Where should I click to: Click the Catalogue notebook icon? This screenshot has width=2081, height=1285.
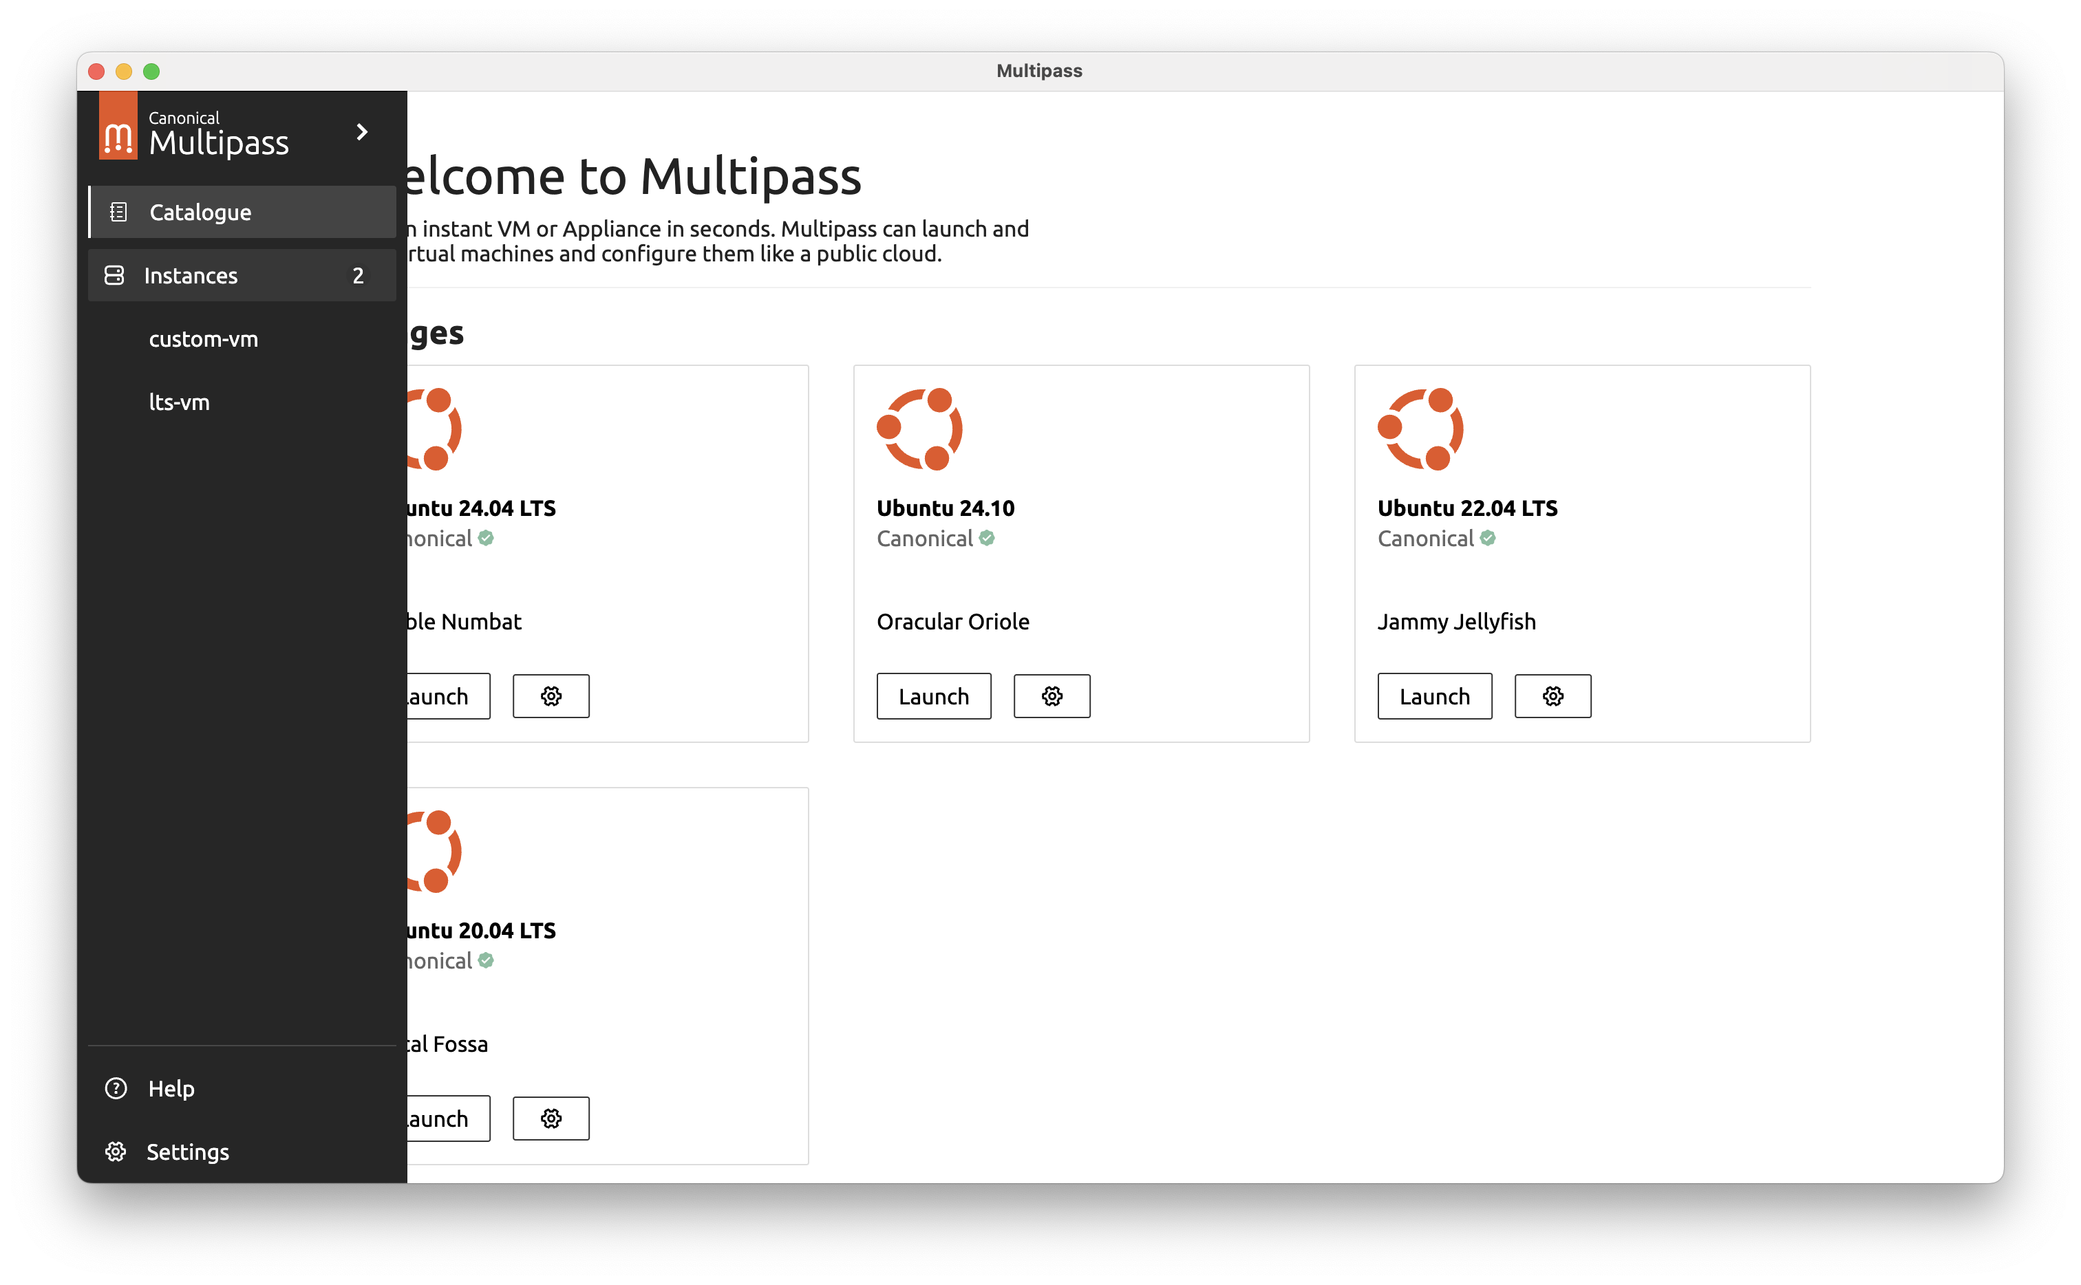pos(118,212)
